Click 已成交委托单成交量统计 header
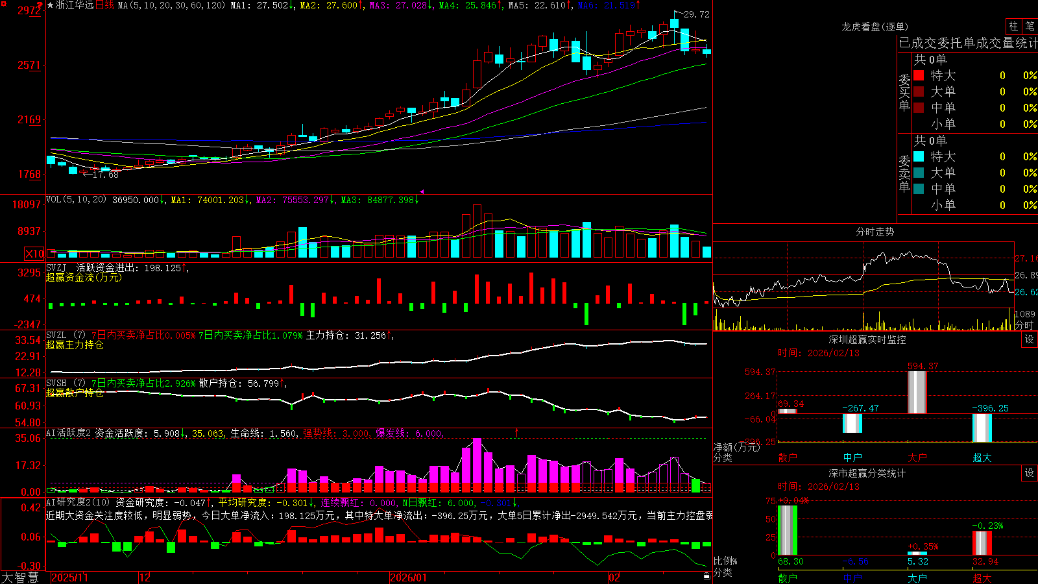This screenshot has width=1038, height=584. coord(968,43)
